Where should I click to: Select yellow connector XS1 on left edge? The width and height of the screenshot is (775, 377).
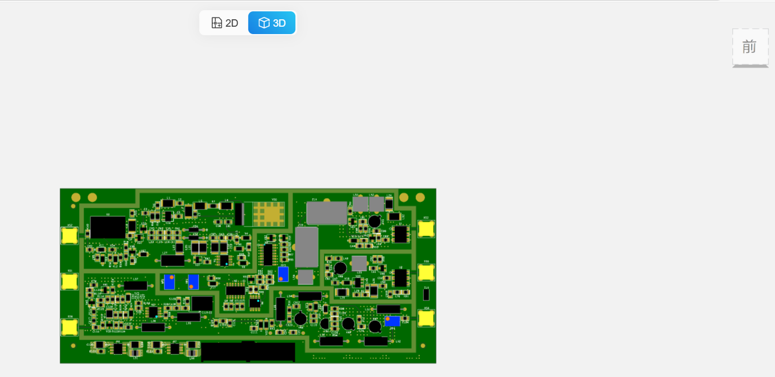[x=69, y=282]
